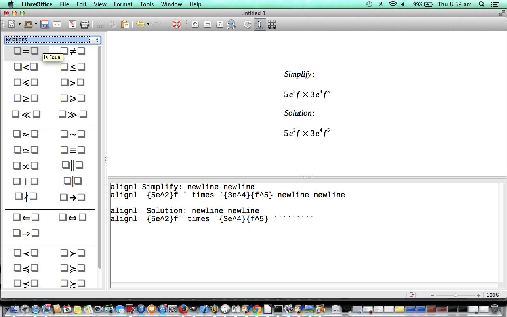Insert the Is Not Equal relation
The width and height of the screenshot is (507, 317).
[x=73, y=51]
